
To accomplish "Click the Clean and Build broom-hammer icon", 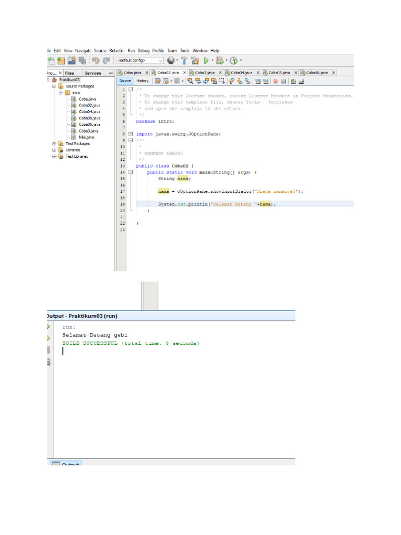I will click(195, 61).
